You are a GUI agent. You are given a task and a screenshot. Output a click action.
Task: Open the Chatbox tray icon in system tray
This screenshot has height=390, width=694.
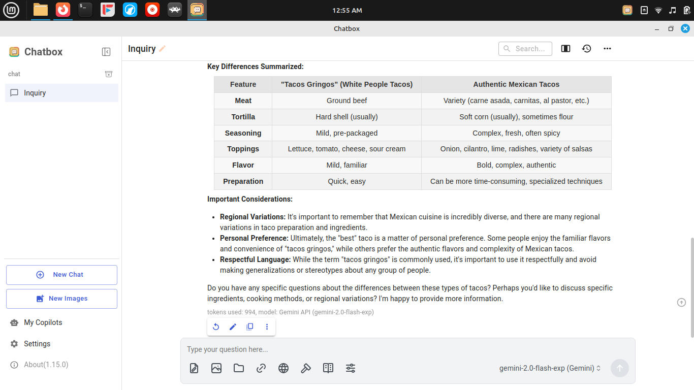coord(627,10)
